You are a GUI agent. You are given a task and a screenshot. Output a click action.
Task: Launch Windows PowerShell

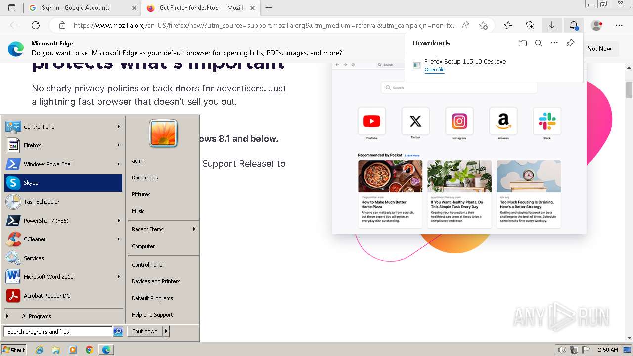point(63,164)
